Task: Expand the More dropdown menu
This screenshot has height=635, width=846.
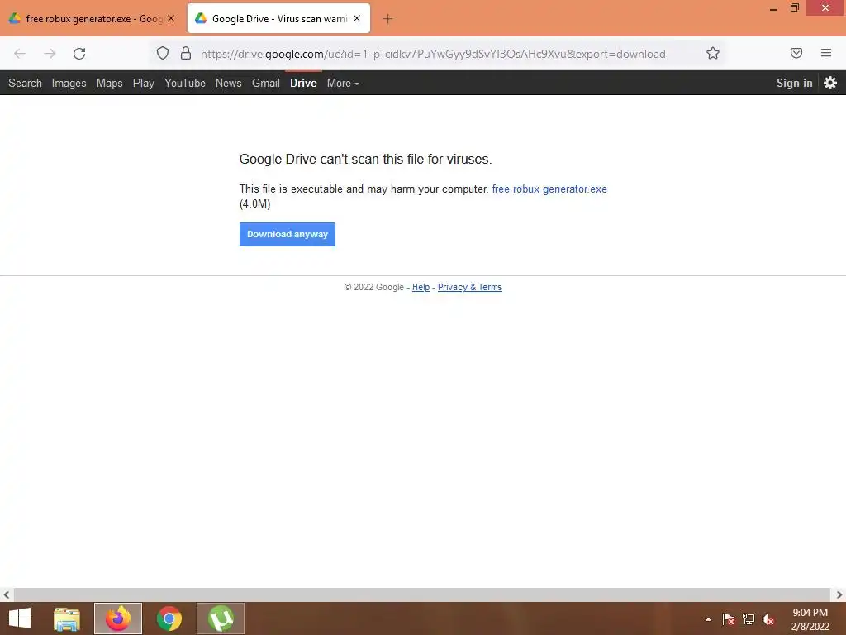Action: click(x=343, y=84)
